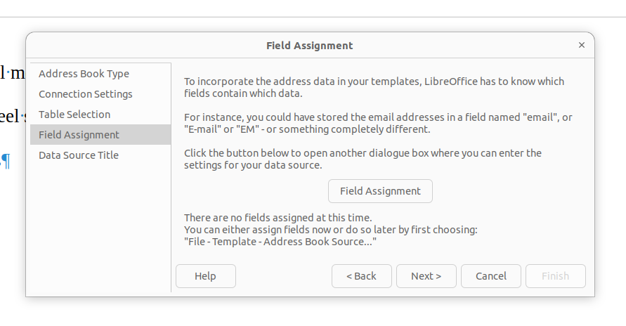Advance with the Next > button
This screenshot has height=326, width=626.
[426, 276]
